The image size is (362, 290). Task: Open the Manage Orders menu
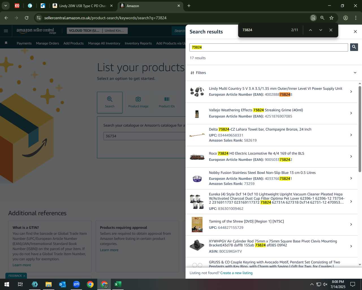tap(48, 43)
